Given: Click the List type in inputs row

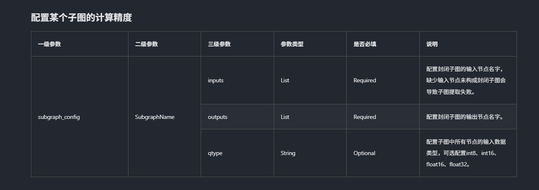Looking at the screenshot, I should [285, 80].
